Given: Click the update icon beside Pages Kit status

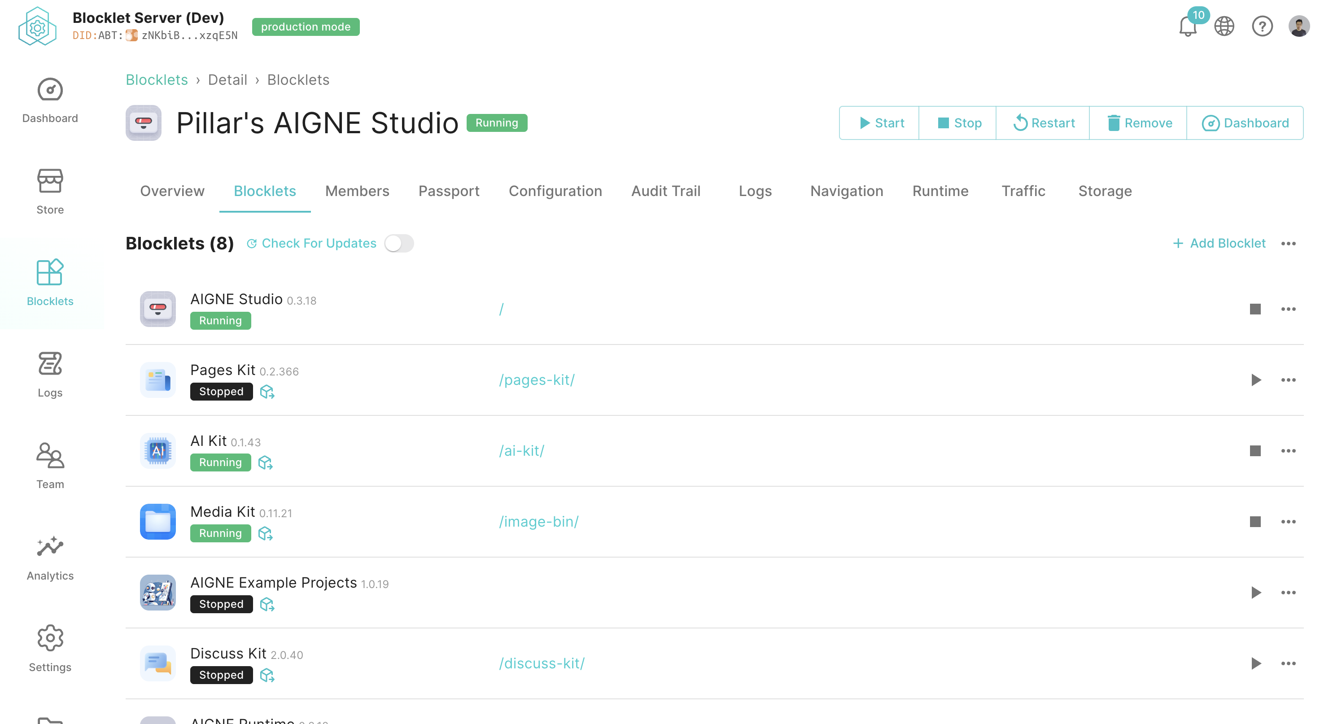Looking at the screenshot, I should 267,392.
